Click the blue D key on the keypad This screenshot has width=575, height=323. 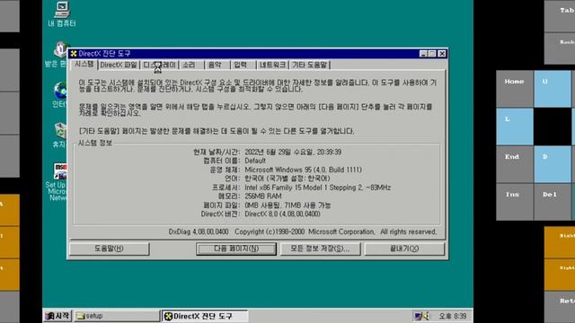coord(553,164)
